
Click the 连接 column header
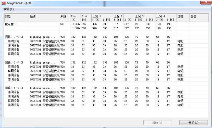183,18
